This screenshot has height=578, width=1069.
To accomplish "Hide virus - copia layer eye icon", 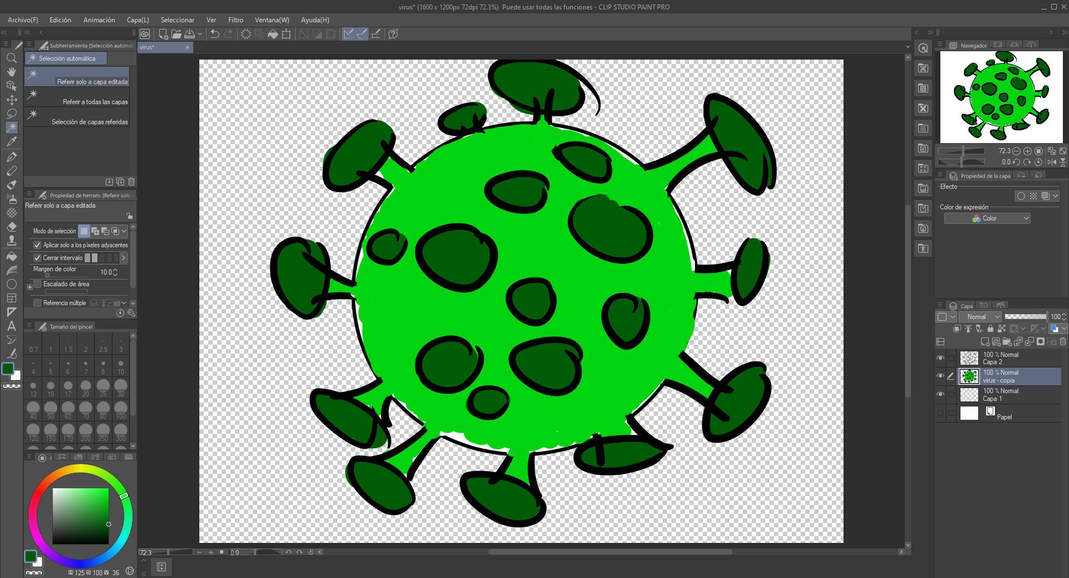I will point(940,376).
